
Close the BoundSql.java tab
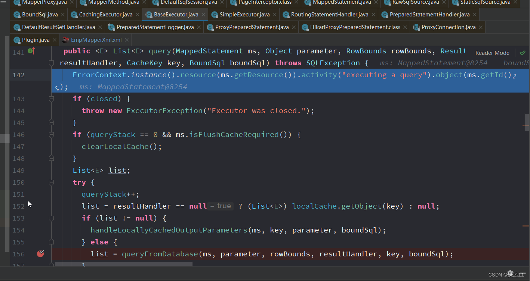pos(64,15)
